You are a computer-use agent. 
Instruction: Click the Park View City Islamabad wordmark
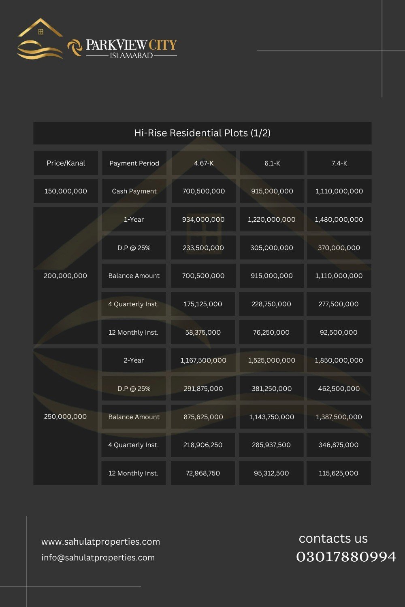click(131, 49)
